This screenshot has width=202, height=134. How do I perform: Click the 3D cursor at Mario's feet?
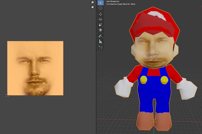[154, 121]
